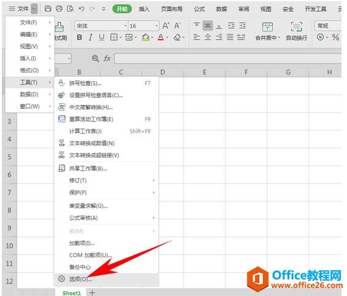Click inside the formula bar
The height and width of the screenshot is (296, 347).
(x=228, y=58)
